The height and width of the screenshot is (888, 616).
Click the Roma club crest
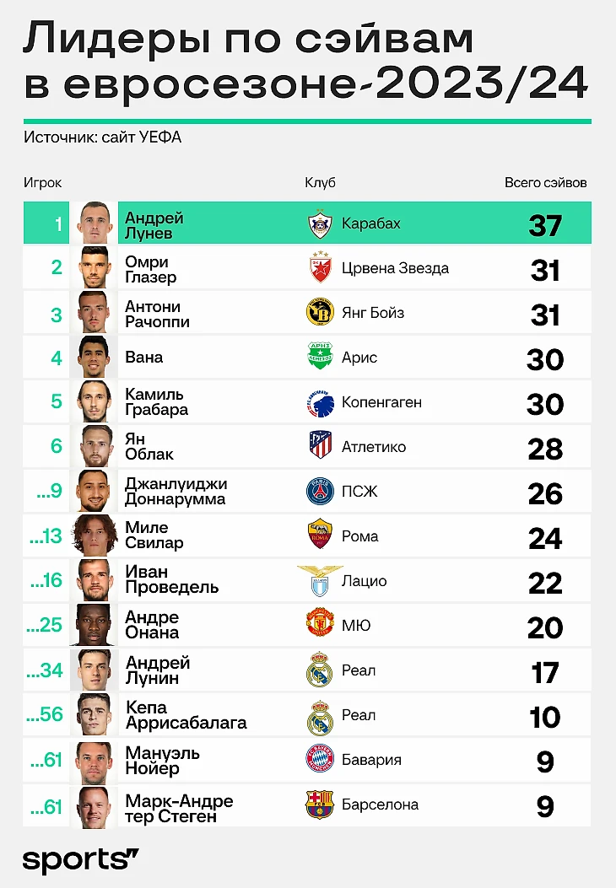pos(319,536)
